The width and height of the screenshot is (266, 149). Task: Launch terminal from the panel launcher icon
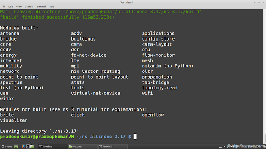point(28,147)
